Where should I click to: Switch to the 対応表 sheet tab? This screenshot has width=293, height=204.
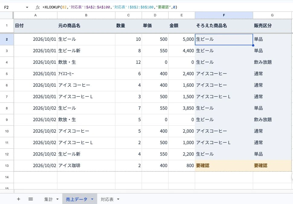pyautogui.click(x=107, y=199)
